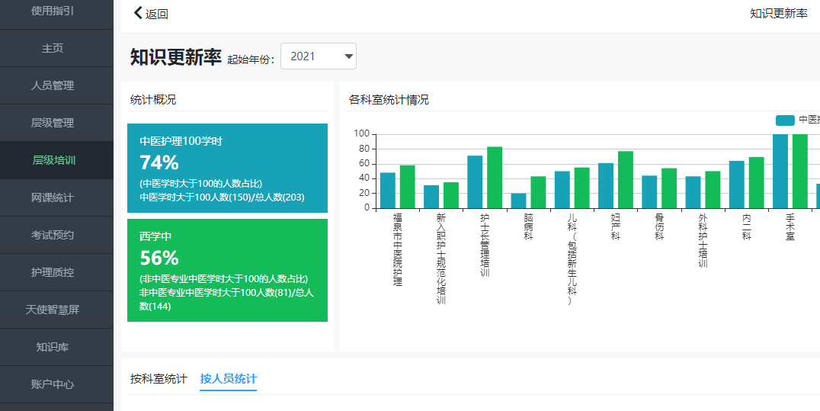This screenshot has height=411, width=820.
Task: Open the 起始年份 2021 dropdown
Action: point(319,56)
